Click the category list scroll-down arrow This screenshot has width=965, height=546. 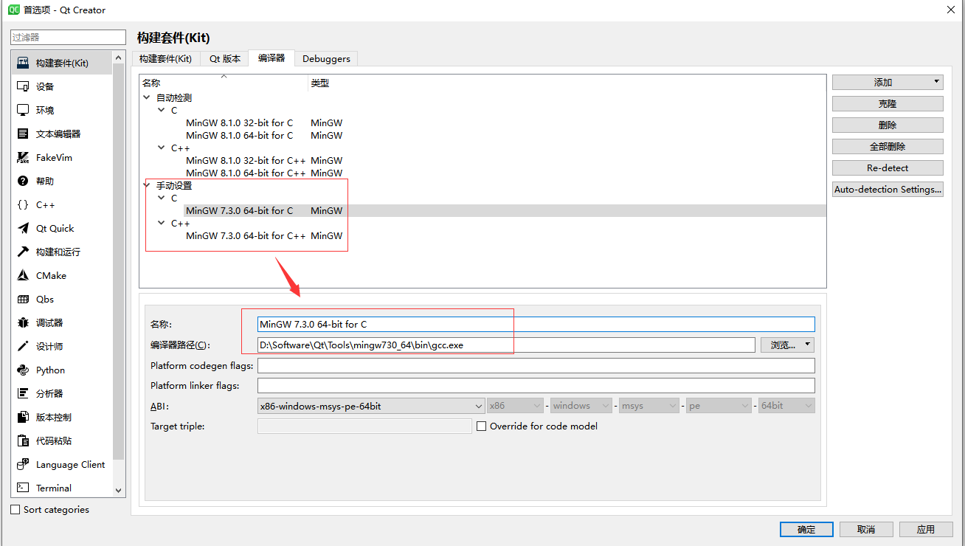[x=119, y=490]
